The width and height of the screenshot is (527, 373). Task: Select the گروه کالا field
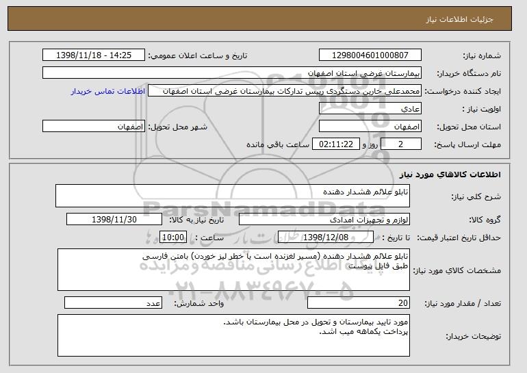coord(324,220)
